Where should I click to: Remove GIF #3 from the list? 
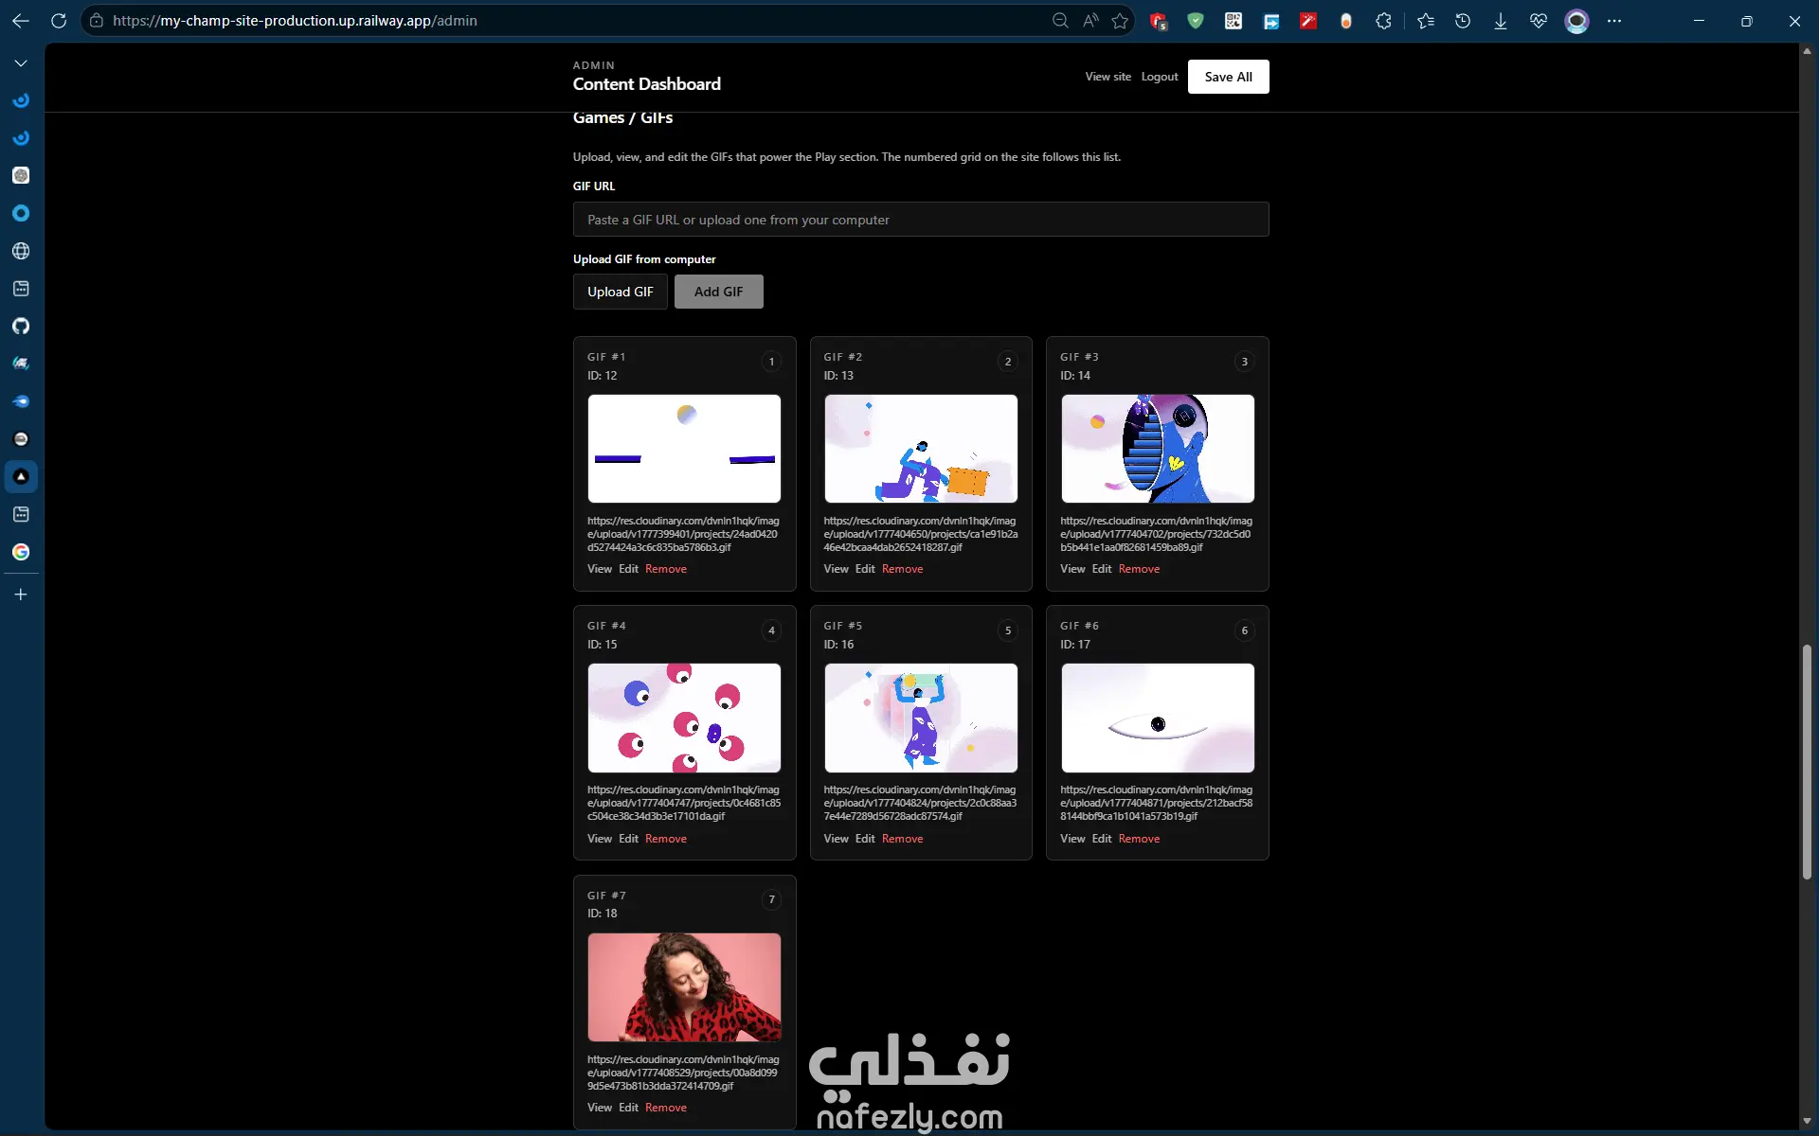pyautogui.click(x=1139, y=569)
